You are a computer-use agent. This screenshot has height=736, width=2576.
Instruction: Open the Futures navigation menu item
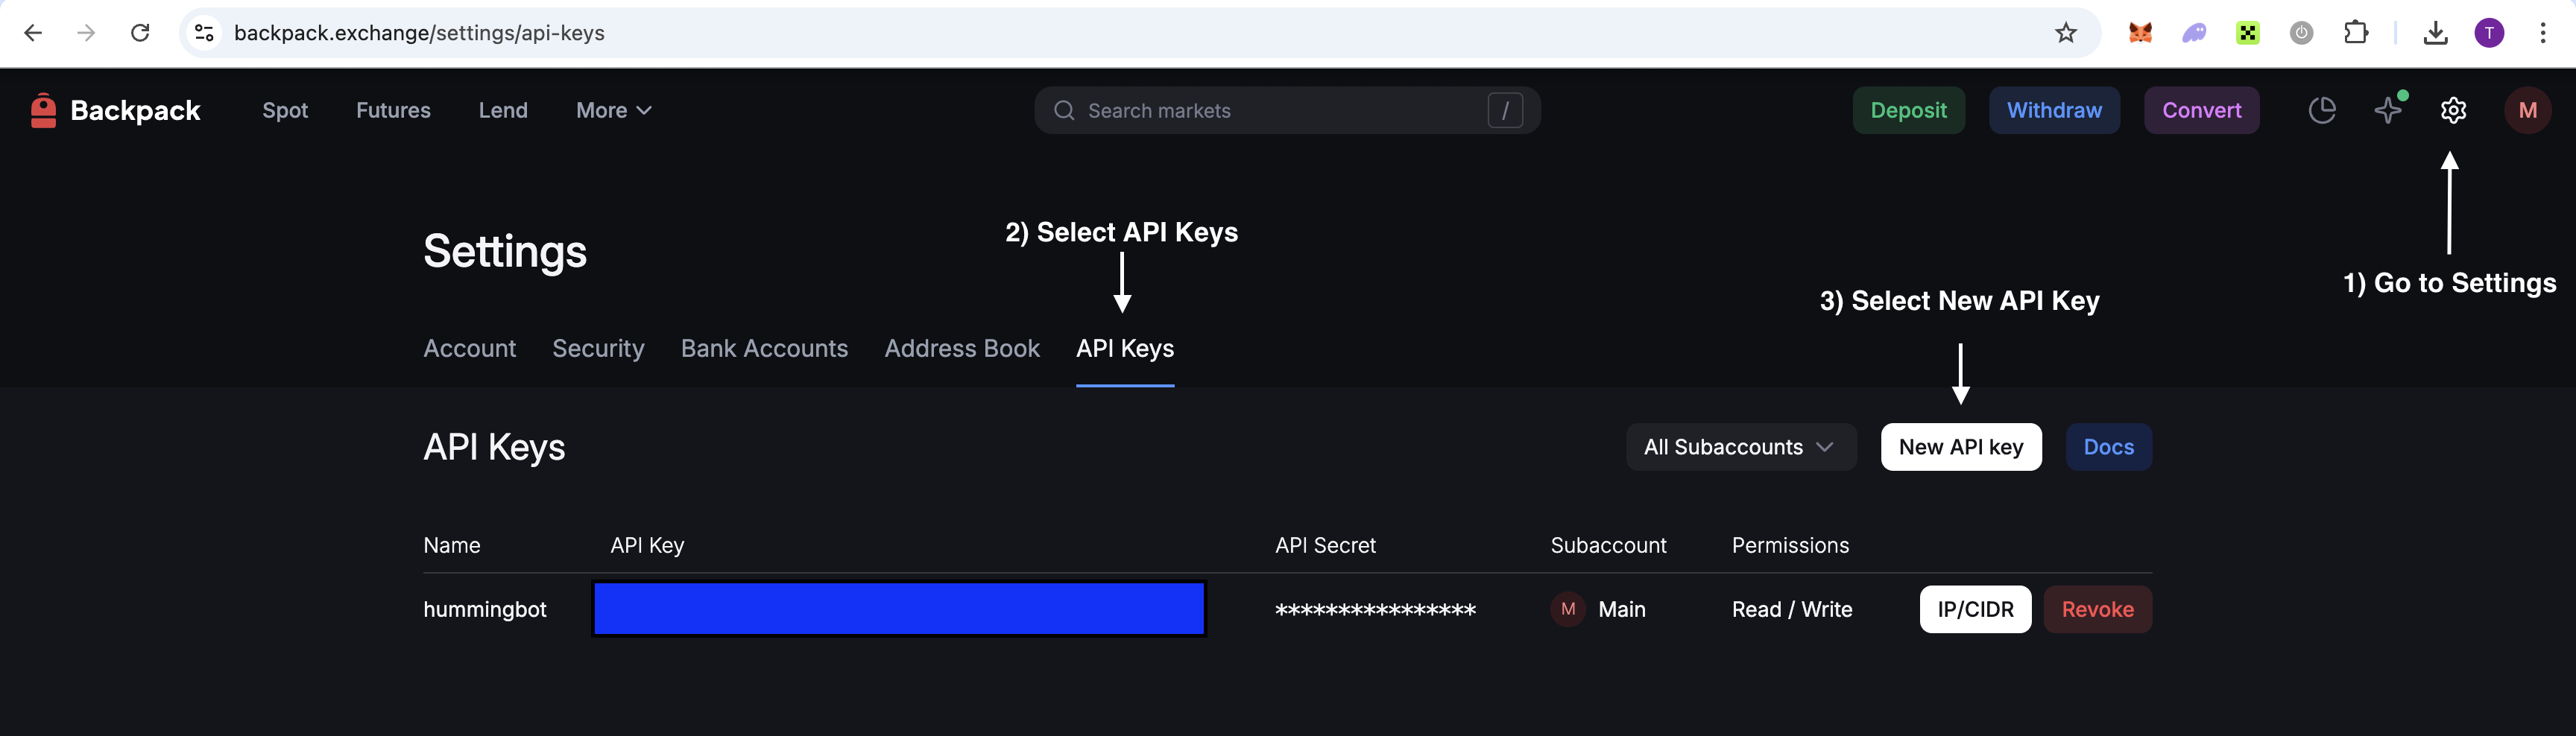(393, 110)
